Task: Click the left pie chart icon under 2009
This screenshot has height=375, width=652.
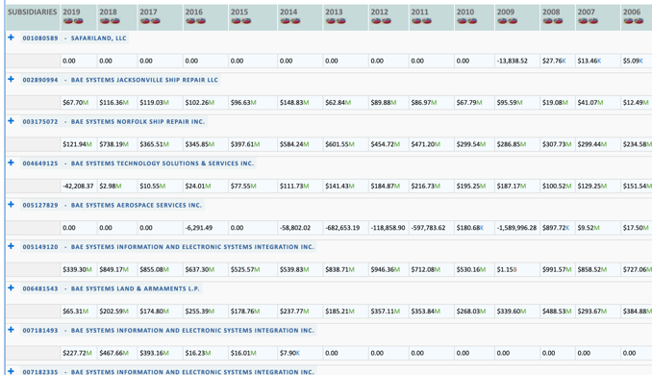Action: tap(502, 21)
